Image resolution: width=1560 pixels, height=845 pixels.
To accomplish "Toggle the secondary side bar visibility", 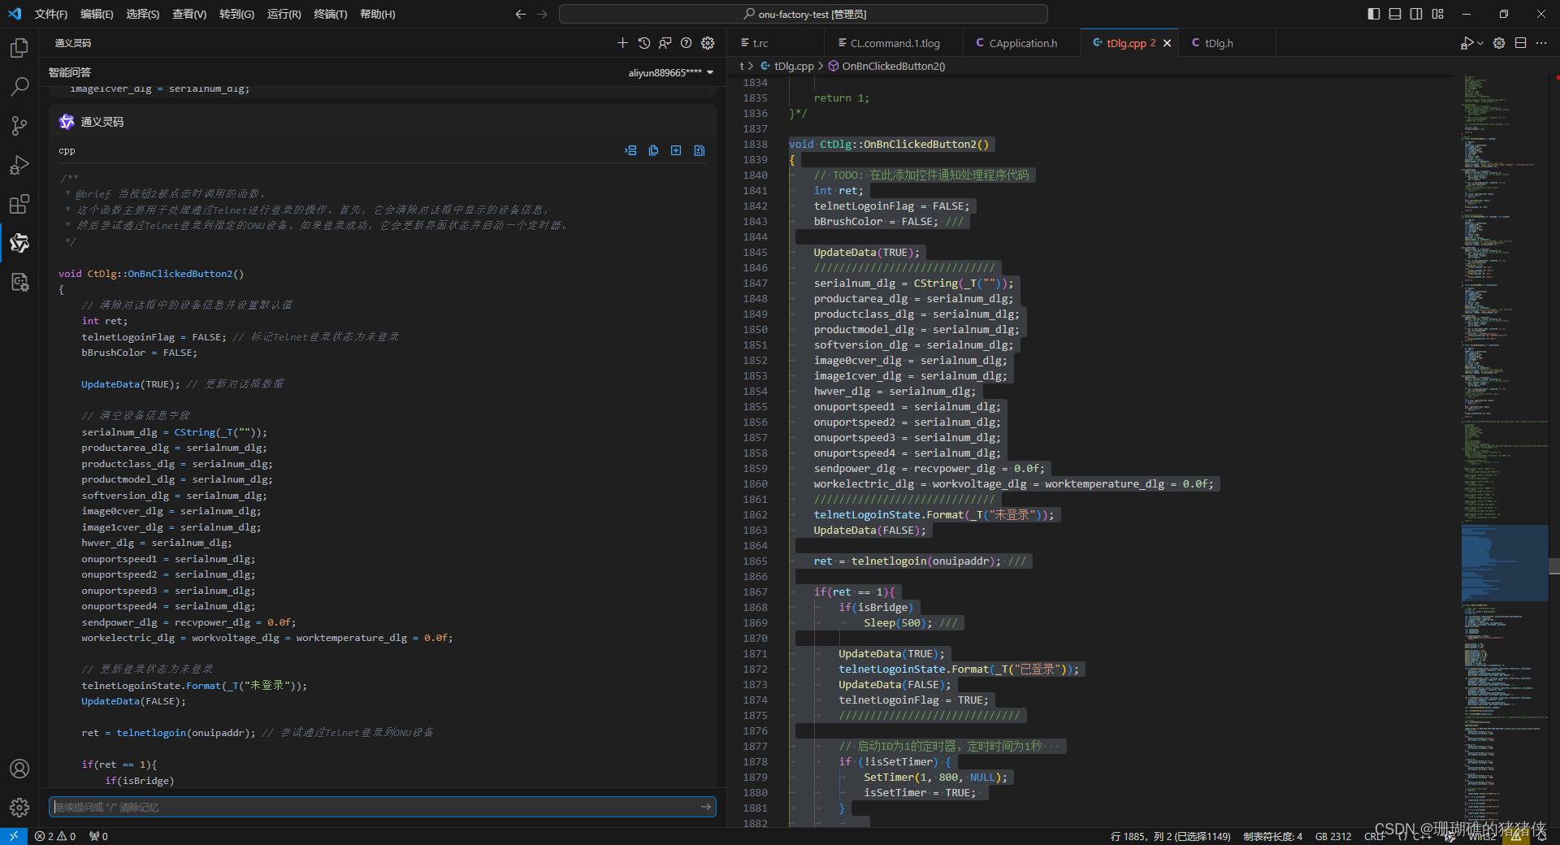I will click(1416, 14).
